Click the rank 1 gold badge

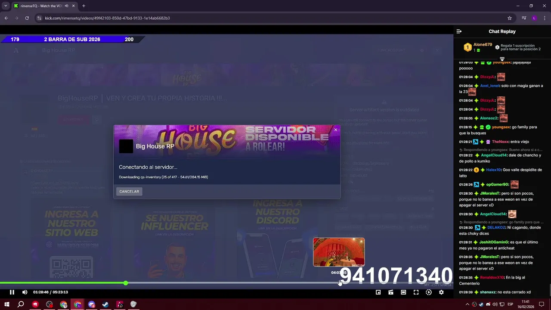(467, 47)
